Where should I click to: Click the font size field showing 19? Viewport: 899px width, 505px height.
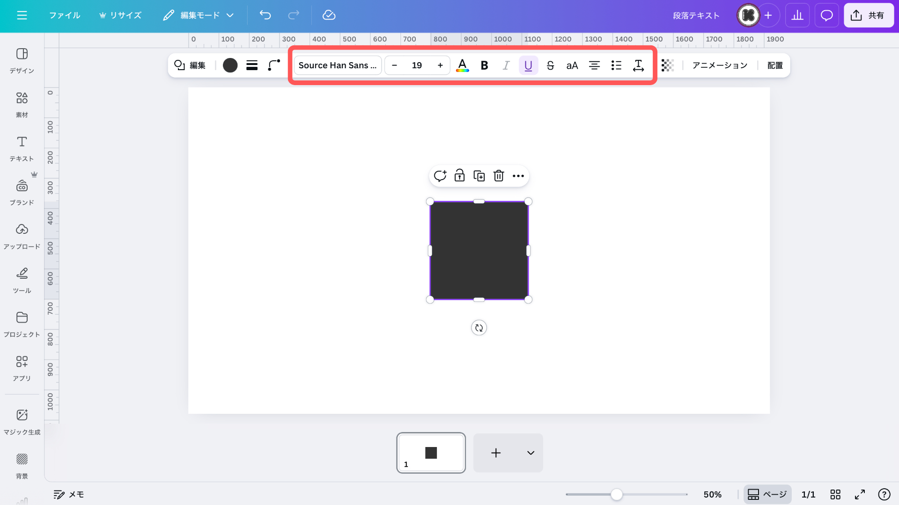pyautogui.click(x=417, y=65)
